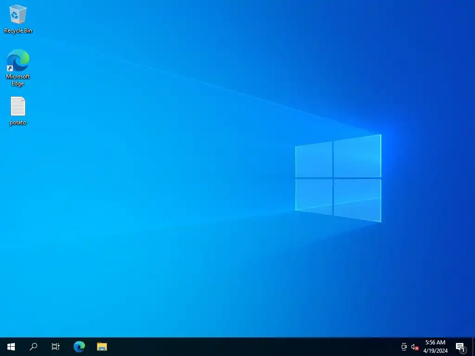475x356 pixels.
Task: Open Task View from the taskbar
Action: (x=56, y=347)
